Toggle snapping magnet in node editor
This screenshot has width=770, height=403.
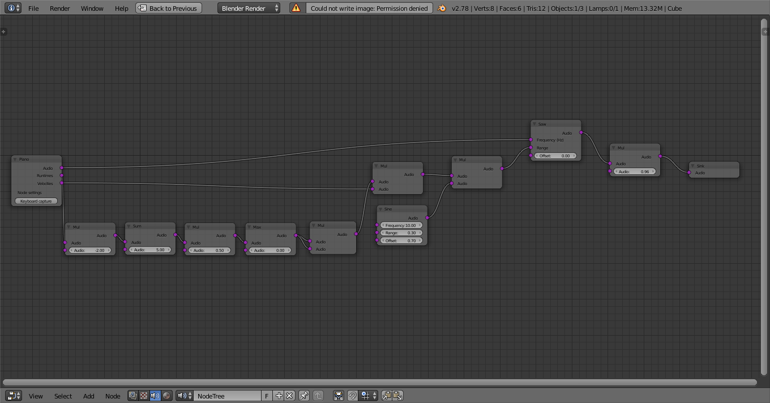[x=352, y=396]
